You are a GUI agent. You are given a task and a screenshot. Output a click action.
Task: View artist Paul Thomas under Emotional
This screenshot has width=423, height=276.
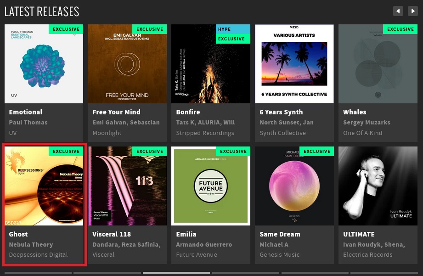pyautogui.click(x=28, y=123)
